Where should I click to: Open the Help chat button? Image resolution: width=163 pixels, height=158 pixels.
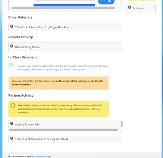(106, 1)
